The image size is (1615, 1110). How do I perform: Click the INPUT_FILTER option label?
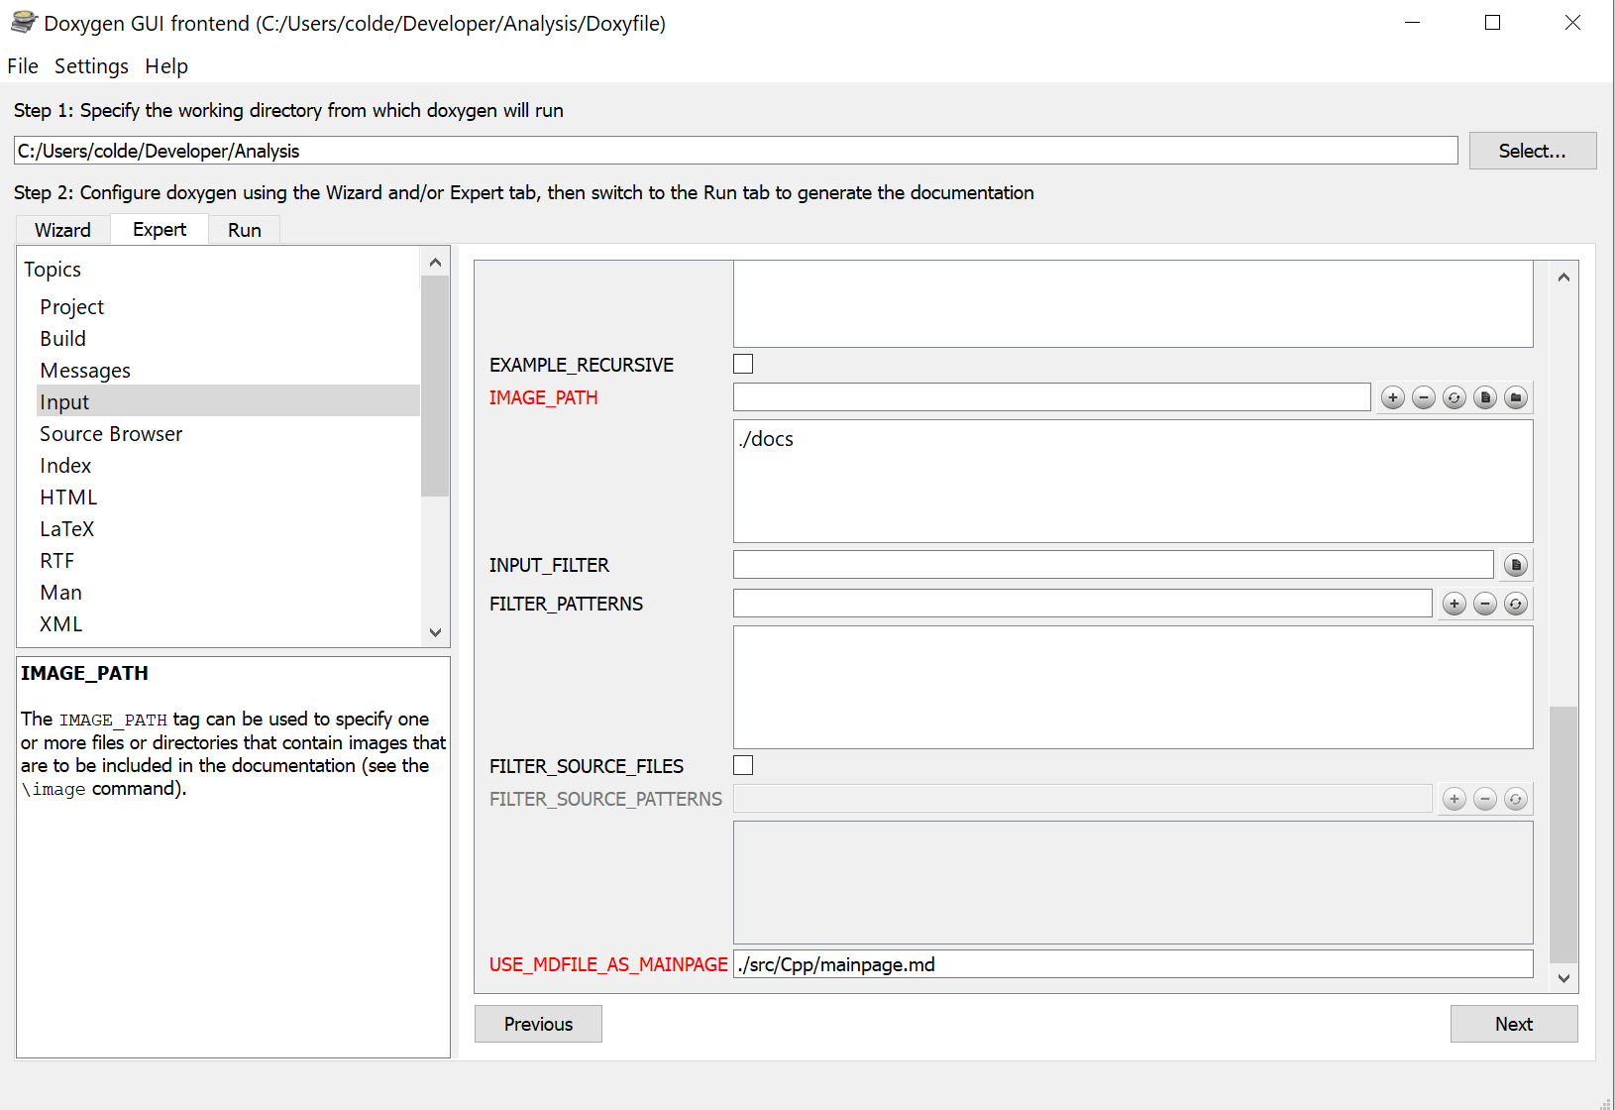(x=549, y=565)
